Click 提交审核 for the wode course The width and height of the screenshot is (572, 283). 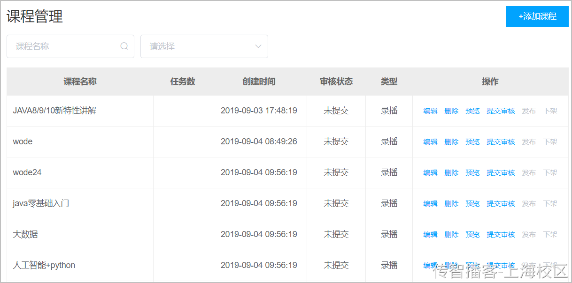[501, 142]
